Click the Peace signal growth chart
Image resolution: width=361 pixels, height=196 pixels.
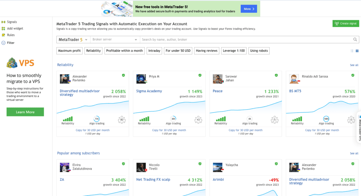(246, 107)
